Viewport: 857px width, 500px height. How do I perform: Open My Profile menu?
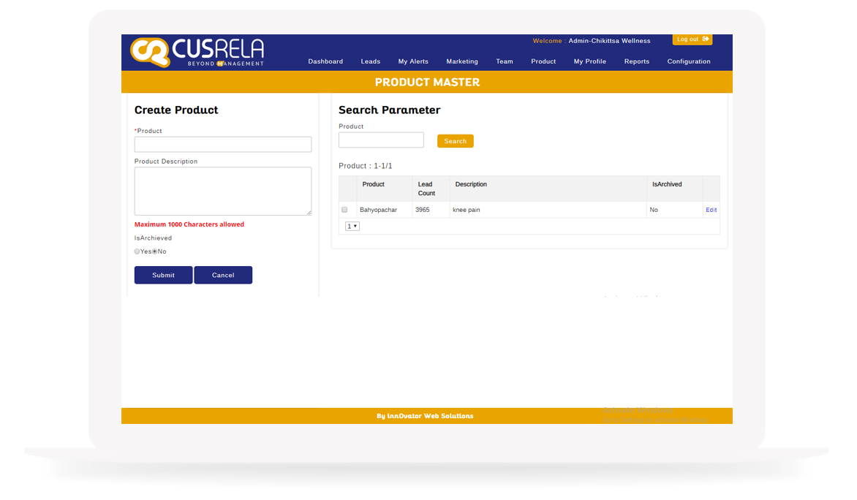click(x=589, y=61)
